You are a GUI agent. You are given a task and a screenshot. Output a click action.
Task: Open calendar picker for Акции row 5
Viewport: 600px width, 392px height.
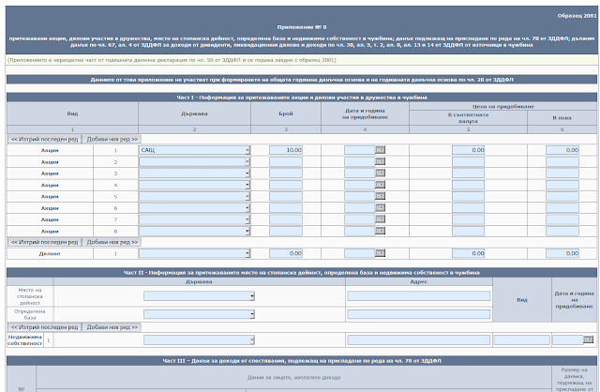pyautogui.click(x=380, y=196)
